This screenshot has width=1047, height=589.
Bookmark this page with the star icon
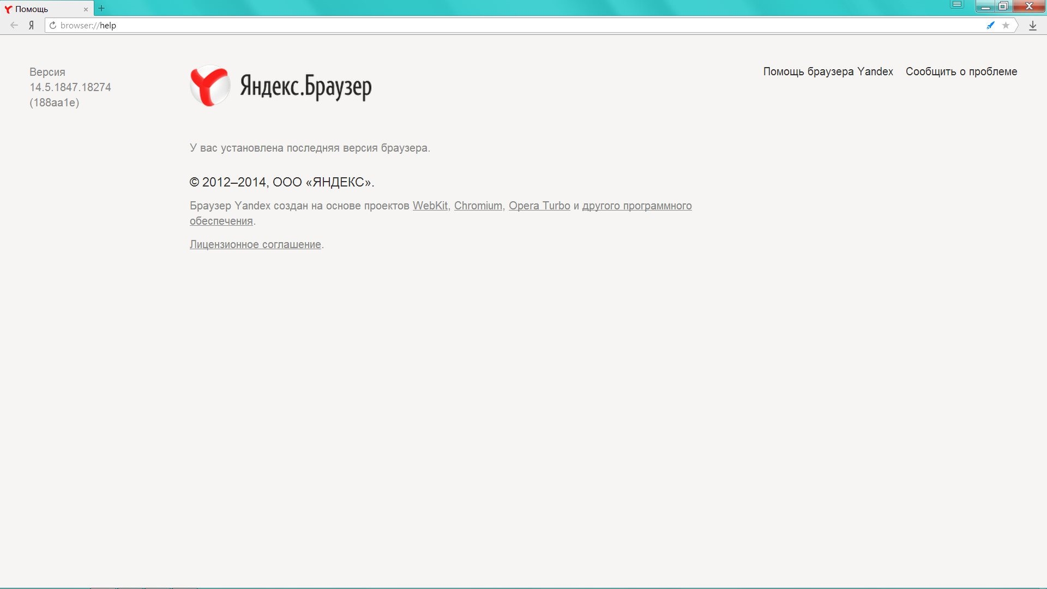tap(1006, 25)
